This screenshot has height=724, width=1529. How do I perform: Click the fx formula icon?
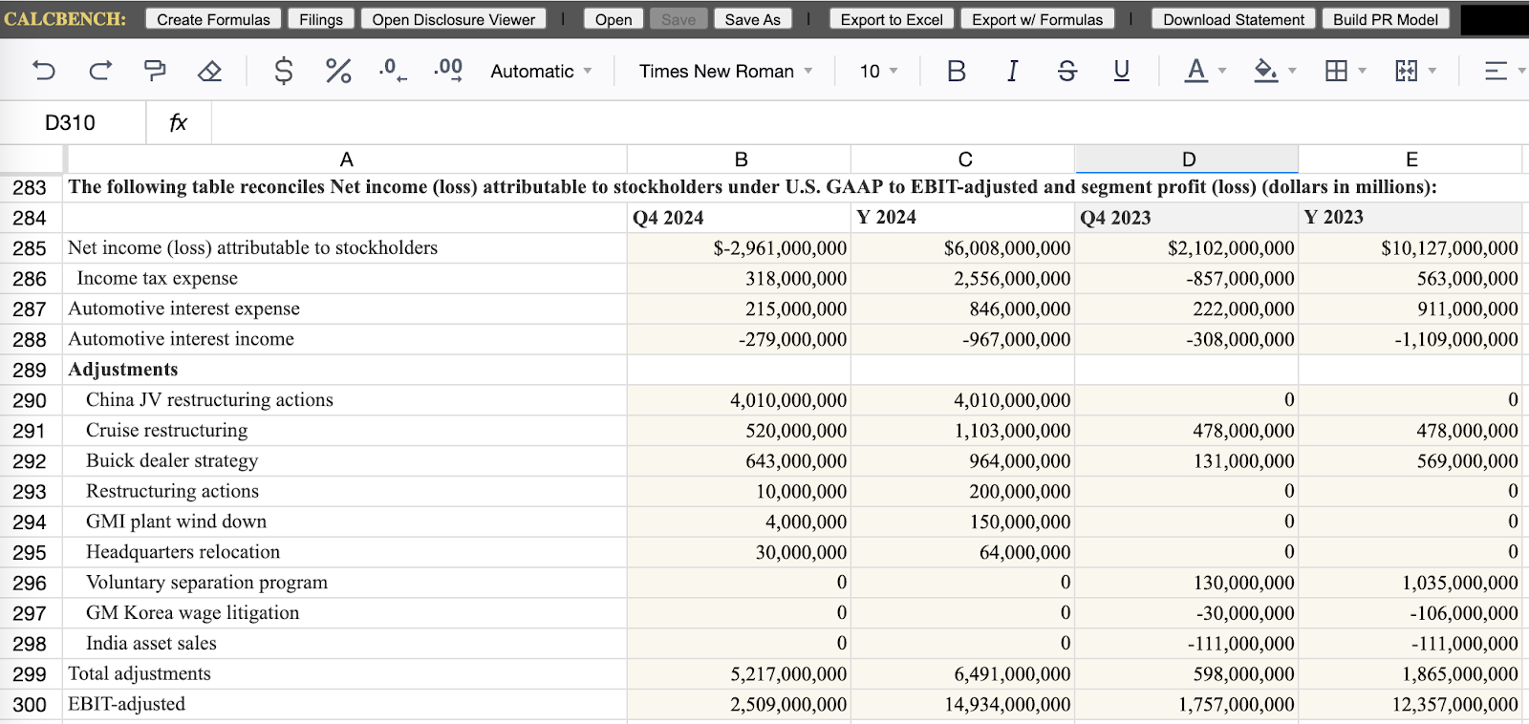pyautogui.click(x=178, y=122)
